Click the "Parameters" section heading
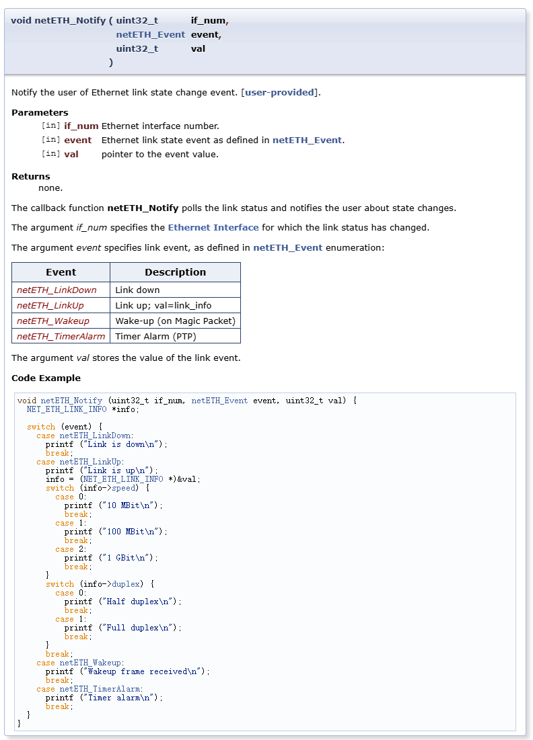The height and width of the screenshot is (740, 533). point(40,112)
